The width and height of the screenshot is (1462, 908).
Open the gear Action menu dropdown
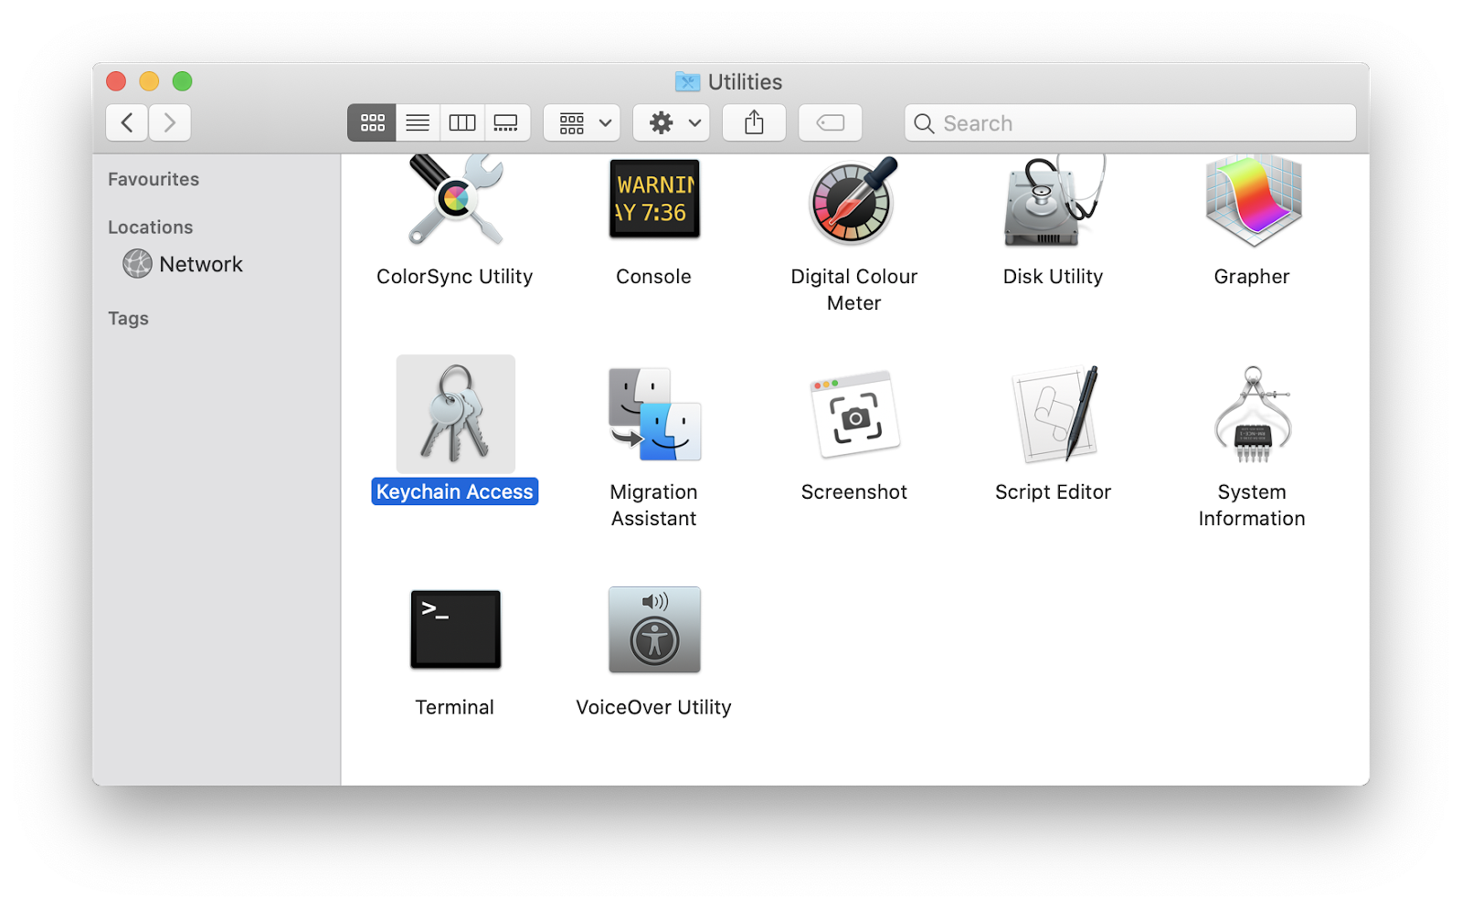tap(672, 122)
